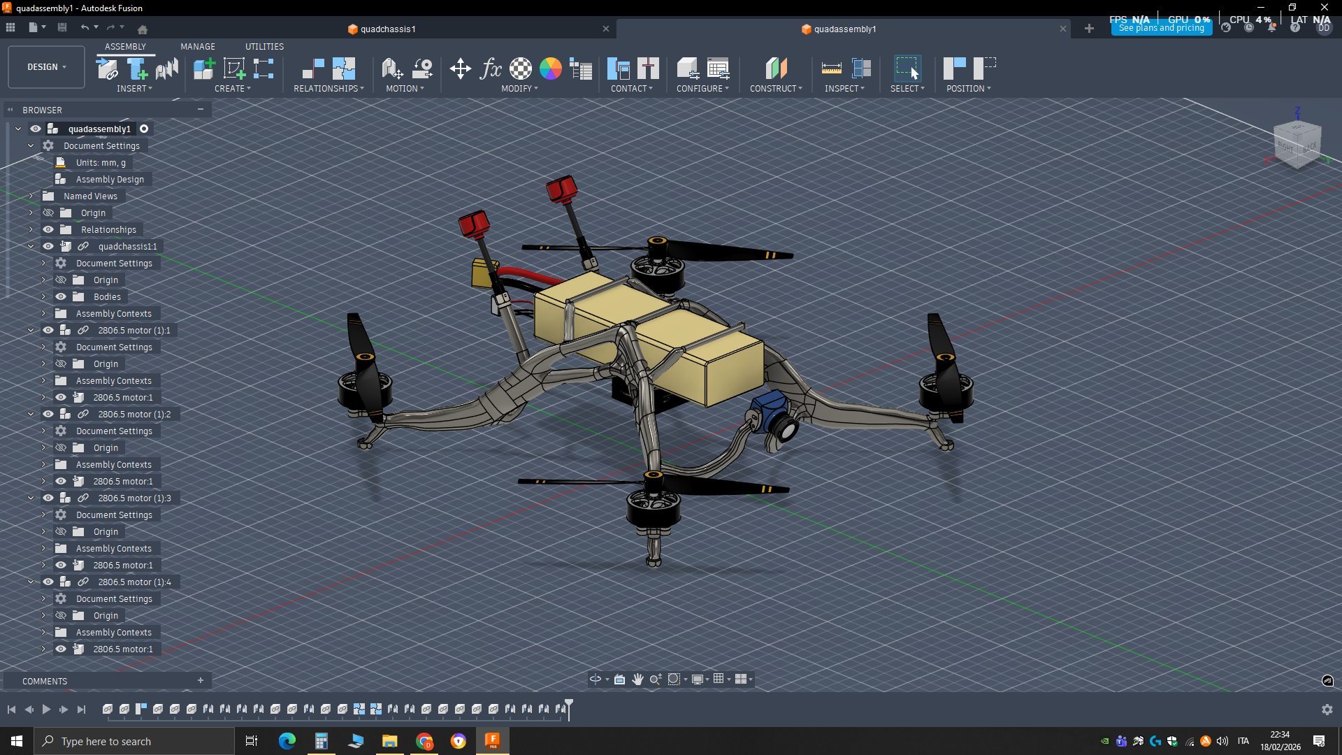Screen dimensions: 1342x755
Task: Click the Move/Copy arrows icon in Modify
Action: [x=460, y=69]
